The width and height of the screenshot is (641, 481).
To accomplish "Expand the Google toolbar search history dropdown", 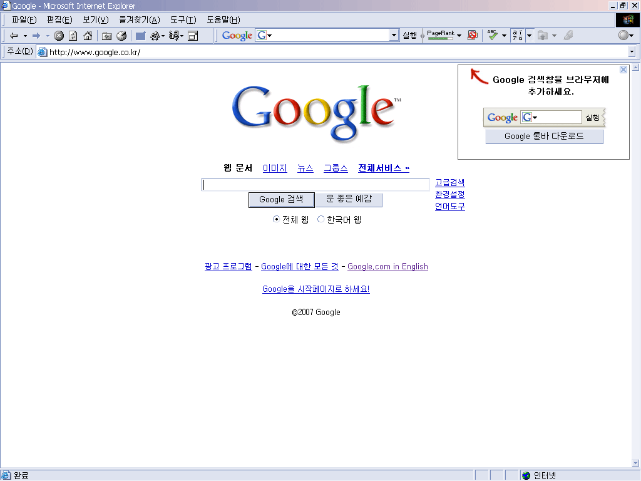I will click(394, 36).
